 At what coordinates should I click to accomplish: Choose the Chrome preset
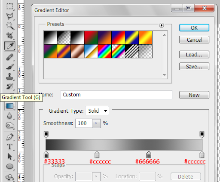click(91, 51)
